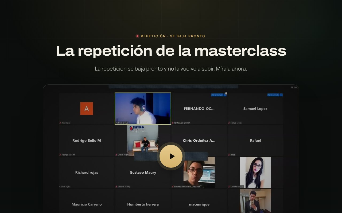Click the large 'Rodrigo Bello M' name
The width and height of the screenshot is (342, 213).
coord(87,141)
